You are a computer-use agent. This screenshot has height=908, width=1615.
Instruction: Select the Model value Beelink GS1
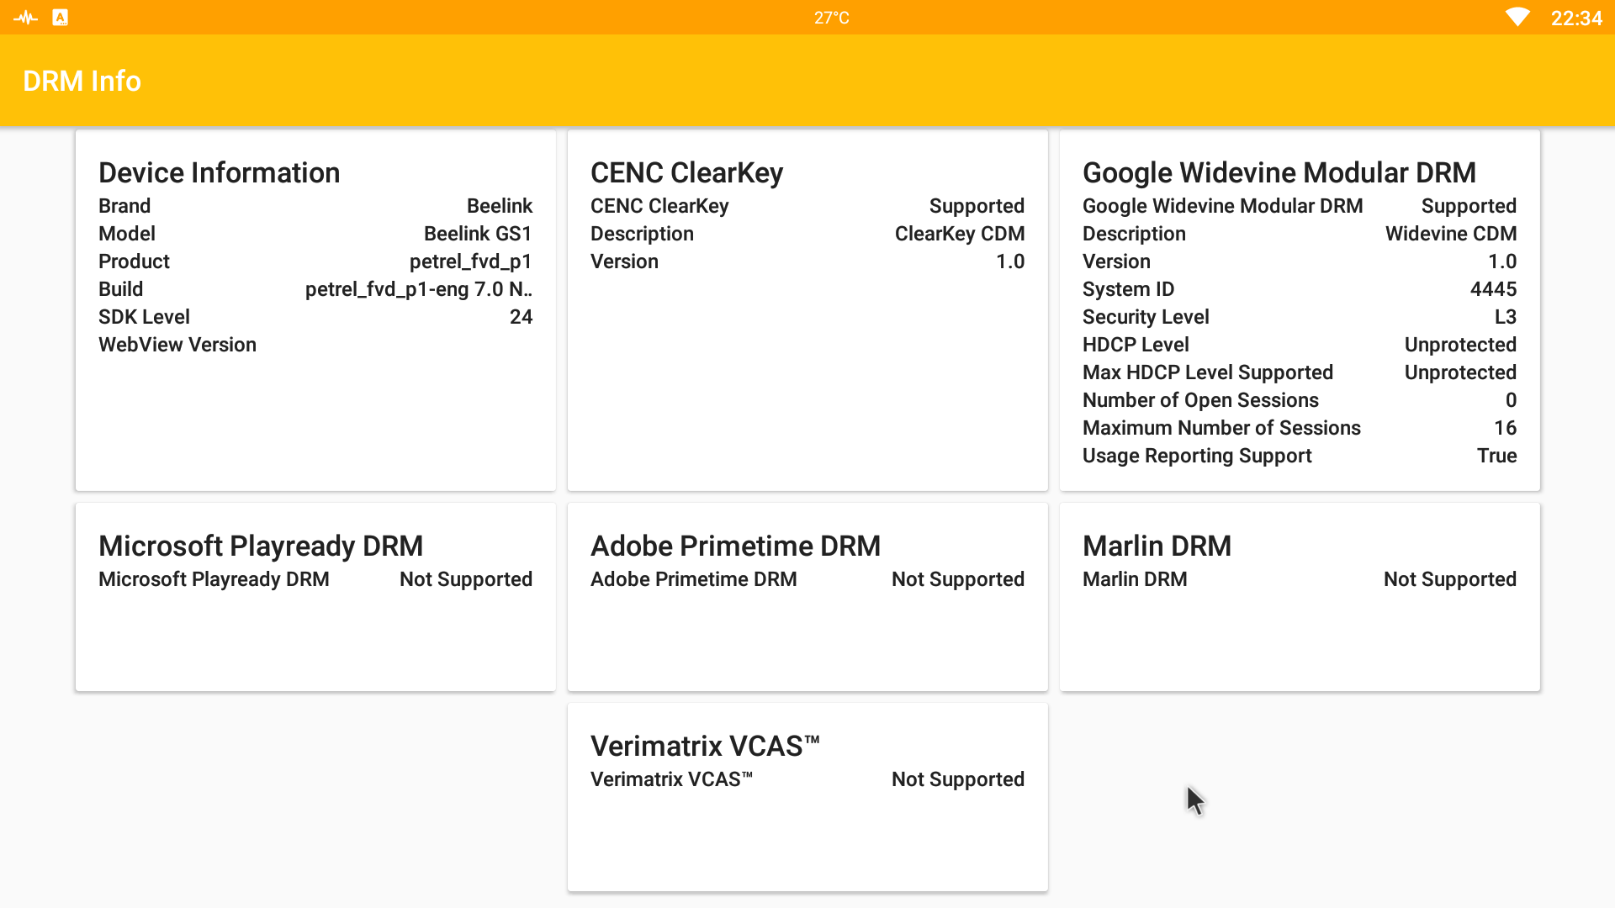tap(478, 234)
